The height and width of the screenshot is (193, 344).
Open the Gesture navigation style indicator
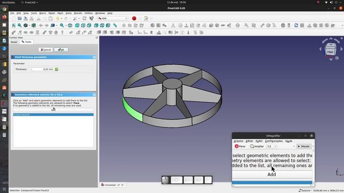pos(305,191)
